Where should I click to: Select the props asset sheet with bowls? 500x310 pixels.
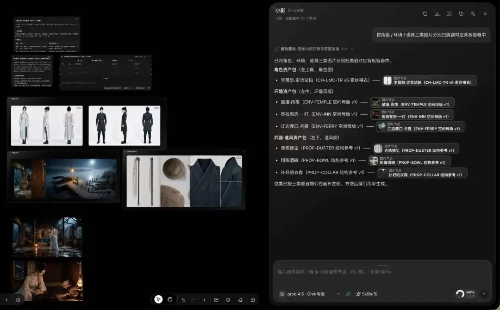tap(184, 181)
